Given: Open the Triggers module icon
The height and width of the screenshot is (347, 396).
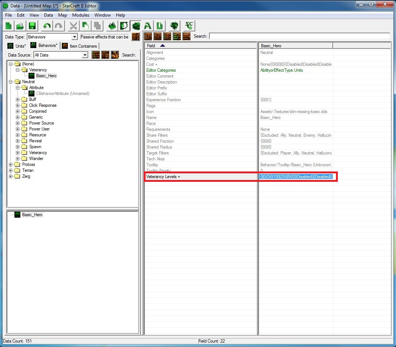Looking at the screenshot, I should click(124, 26).
